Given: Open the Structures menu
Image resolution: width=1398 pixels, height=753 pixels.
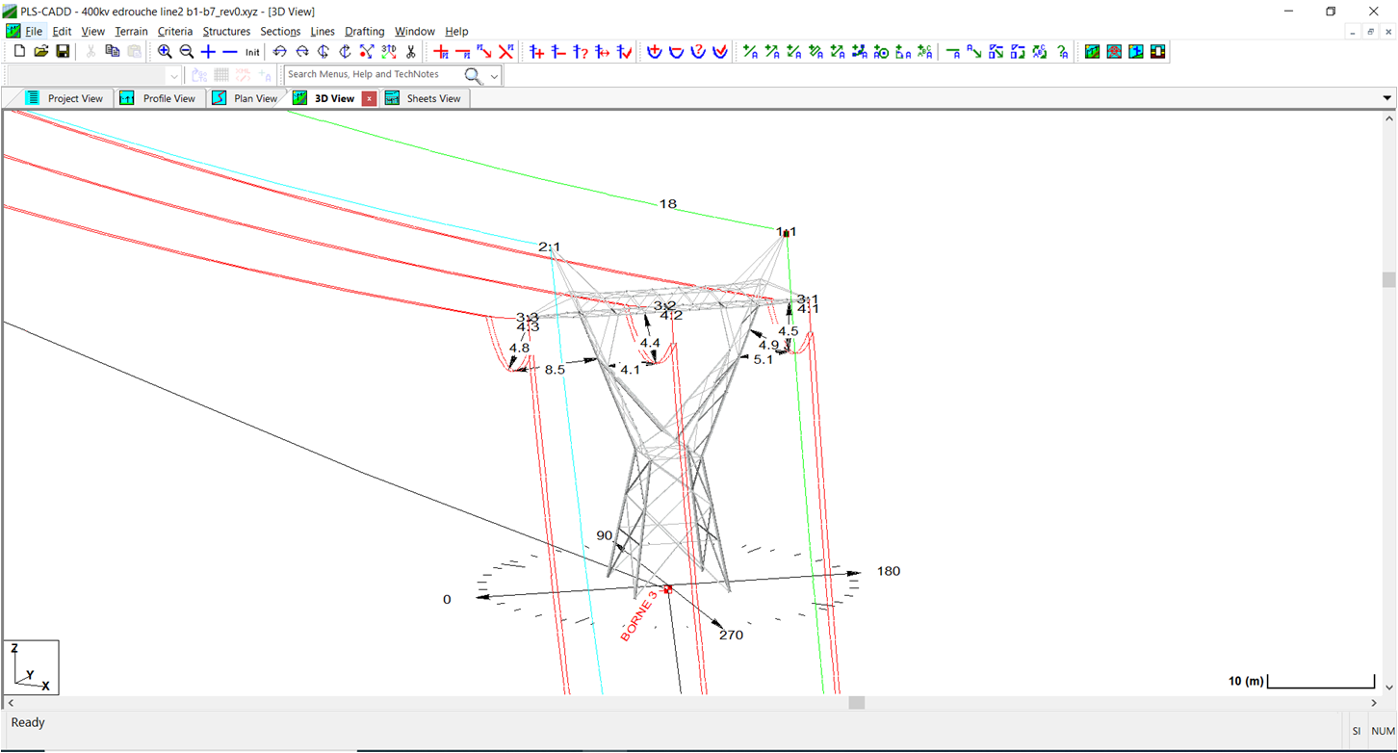Looking at the screenshot, I should click(226, 32).
